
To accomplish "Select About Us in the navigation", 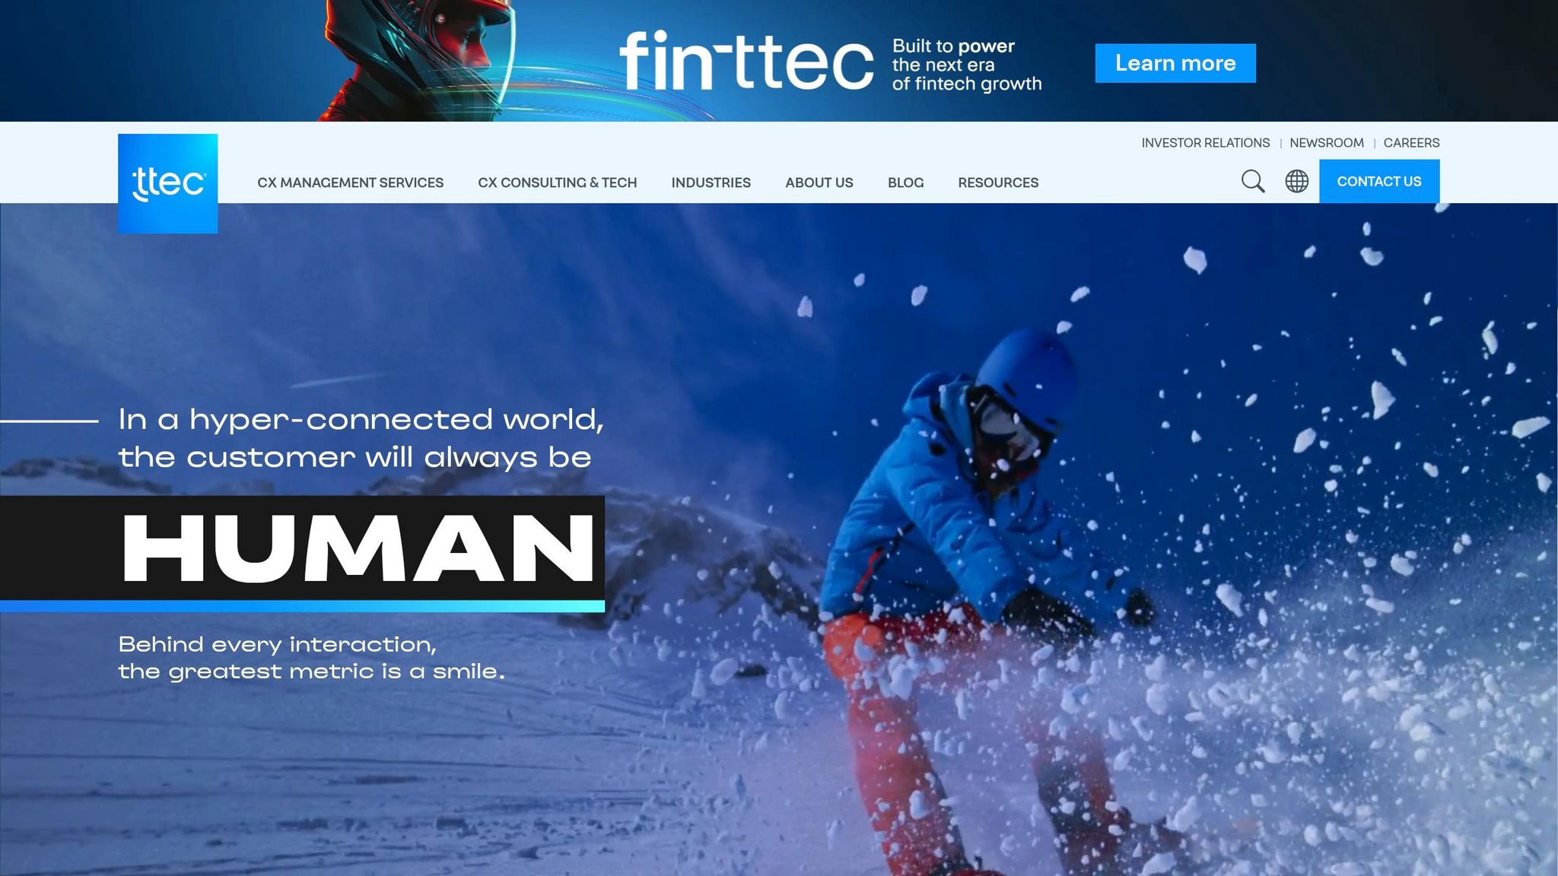I will pyautogui.click(x=819, y=182).
